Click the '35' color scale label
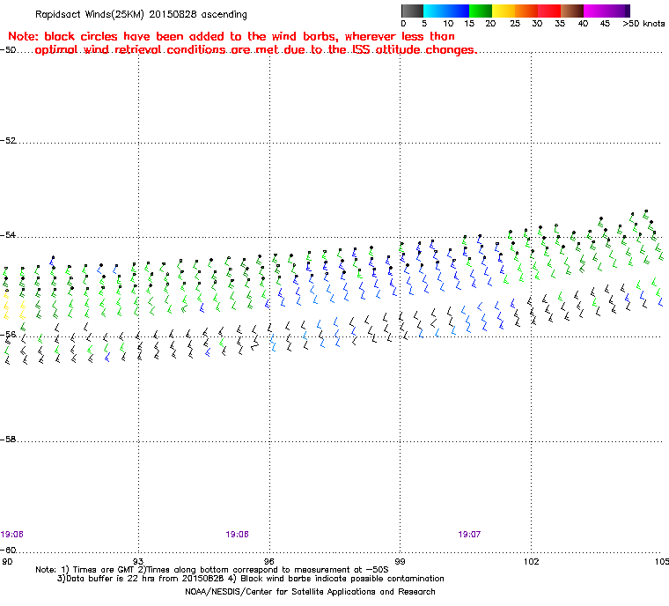Image resolution: width=669 pixels, height=606 pixels. (560, 24)
